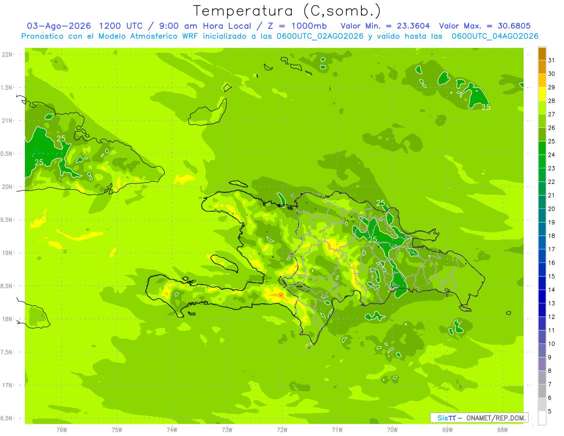Select the green swatch between 24 and 25
Screen dimensions: 564x436
coord(542,148)
